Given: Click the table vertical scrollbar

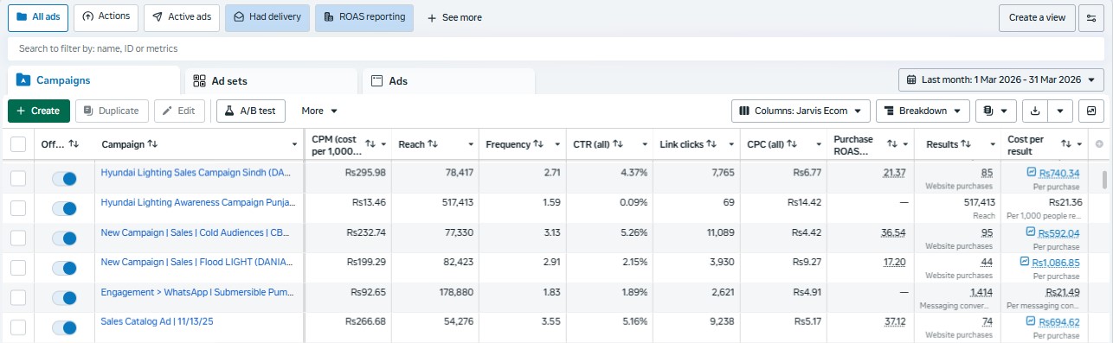Looking at the screenshot, I should click(x=1104, y=179).
